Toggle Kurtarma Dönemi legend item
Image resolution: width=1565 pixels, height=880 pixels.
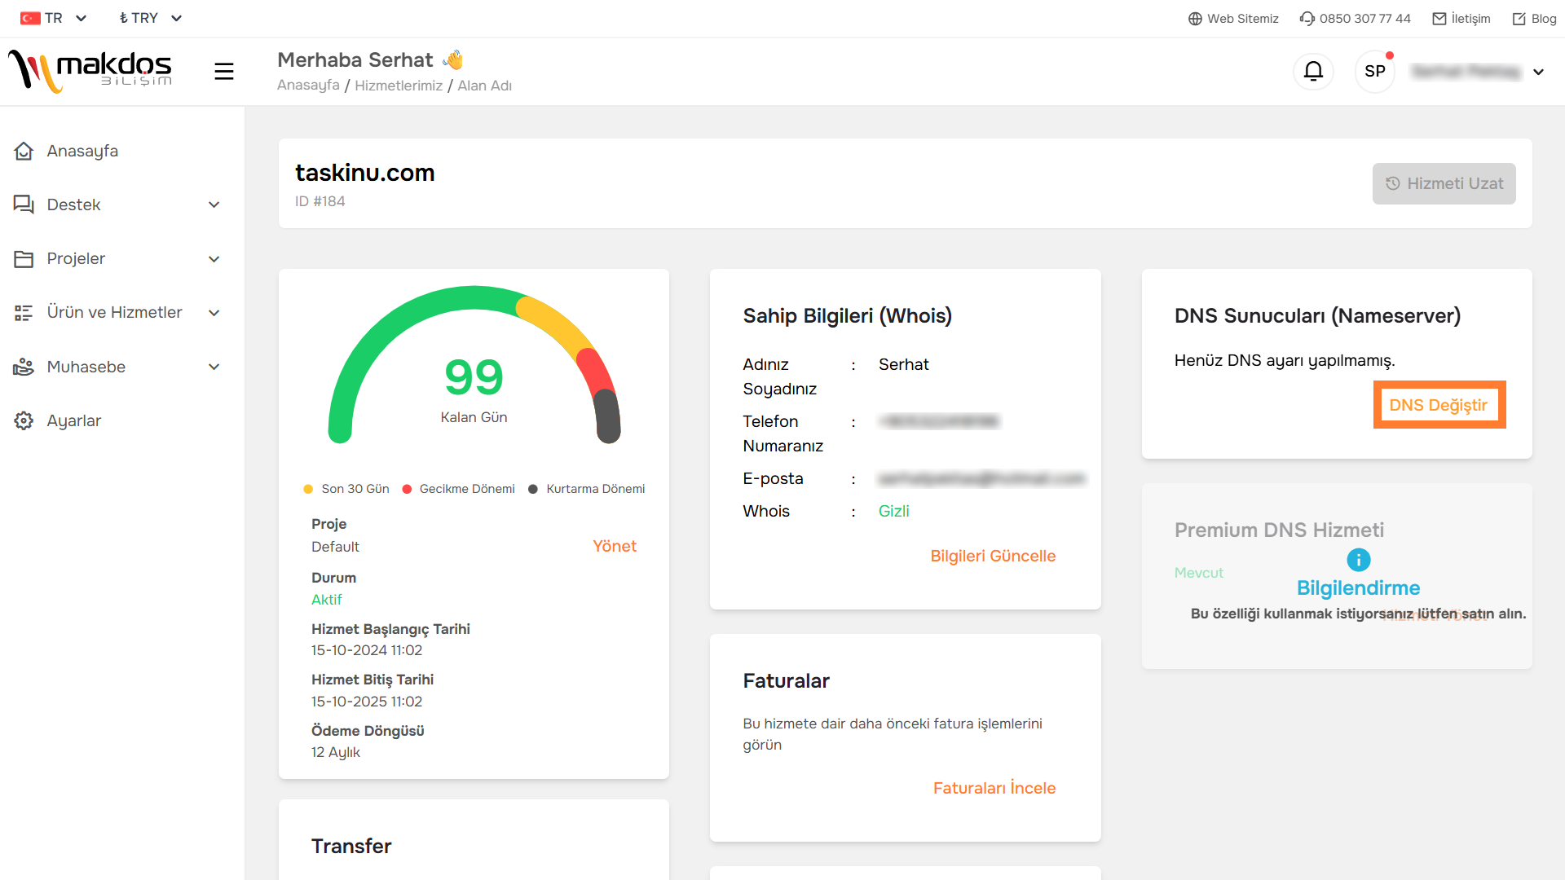(587, 489)
